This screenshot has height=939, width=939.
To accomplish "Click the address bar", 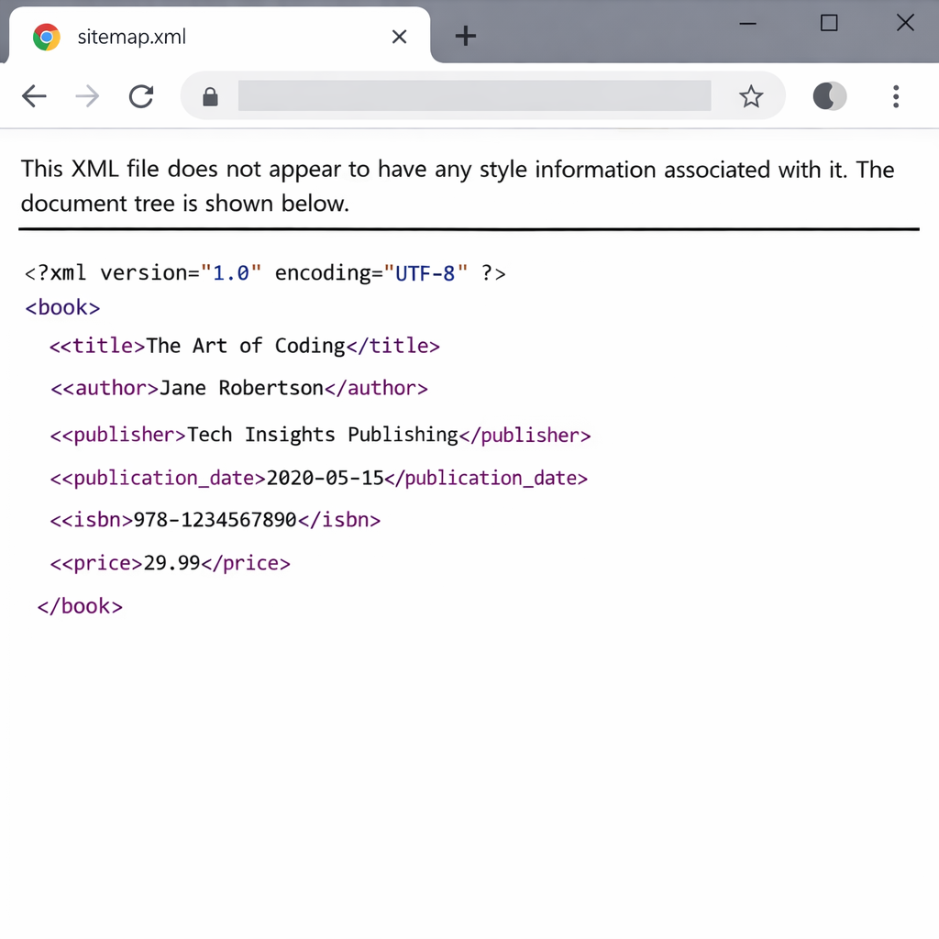I will pos(474,95).
